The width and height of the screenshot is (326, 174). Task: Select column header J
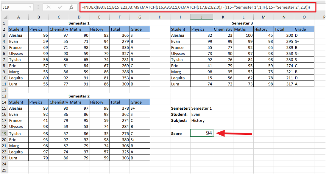[x=202, y=17]
